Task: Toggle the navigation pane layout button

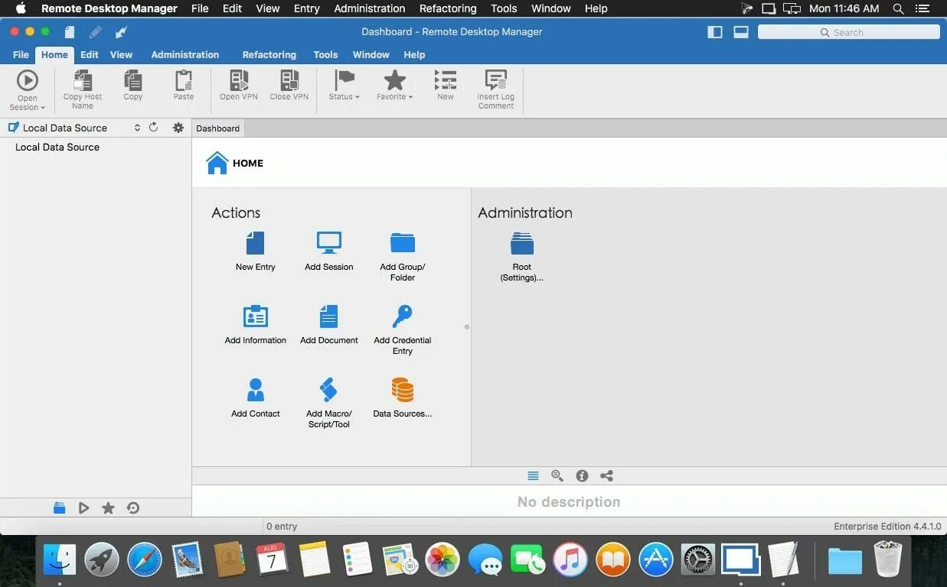Action: tap(715, 32)
